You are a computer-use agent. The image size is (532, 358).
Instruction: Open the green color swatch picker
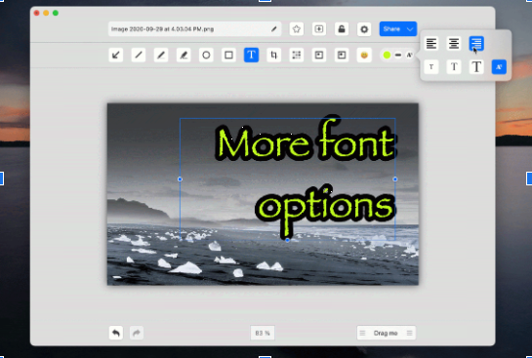pyautogui.click(x=387, y=55)
